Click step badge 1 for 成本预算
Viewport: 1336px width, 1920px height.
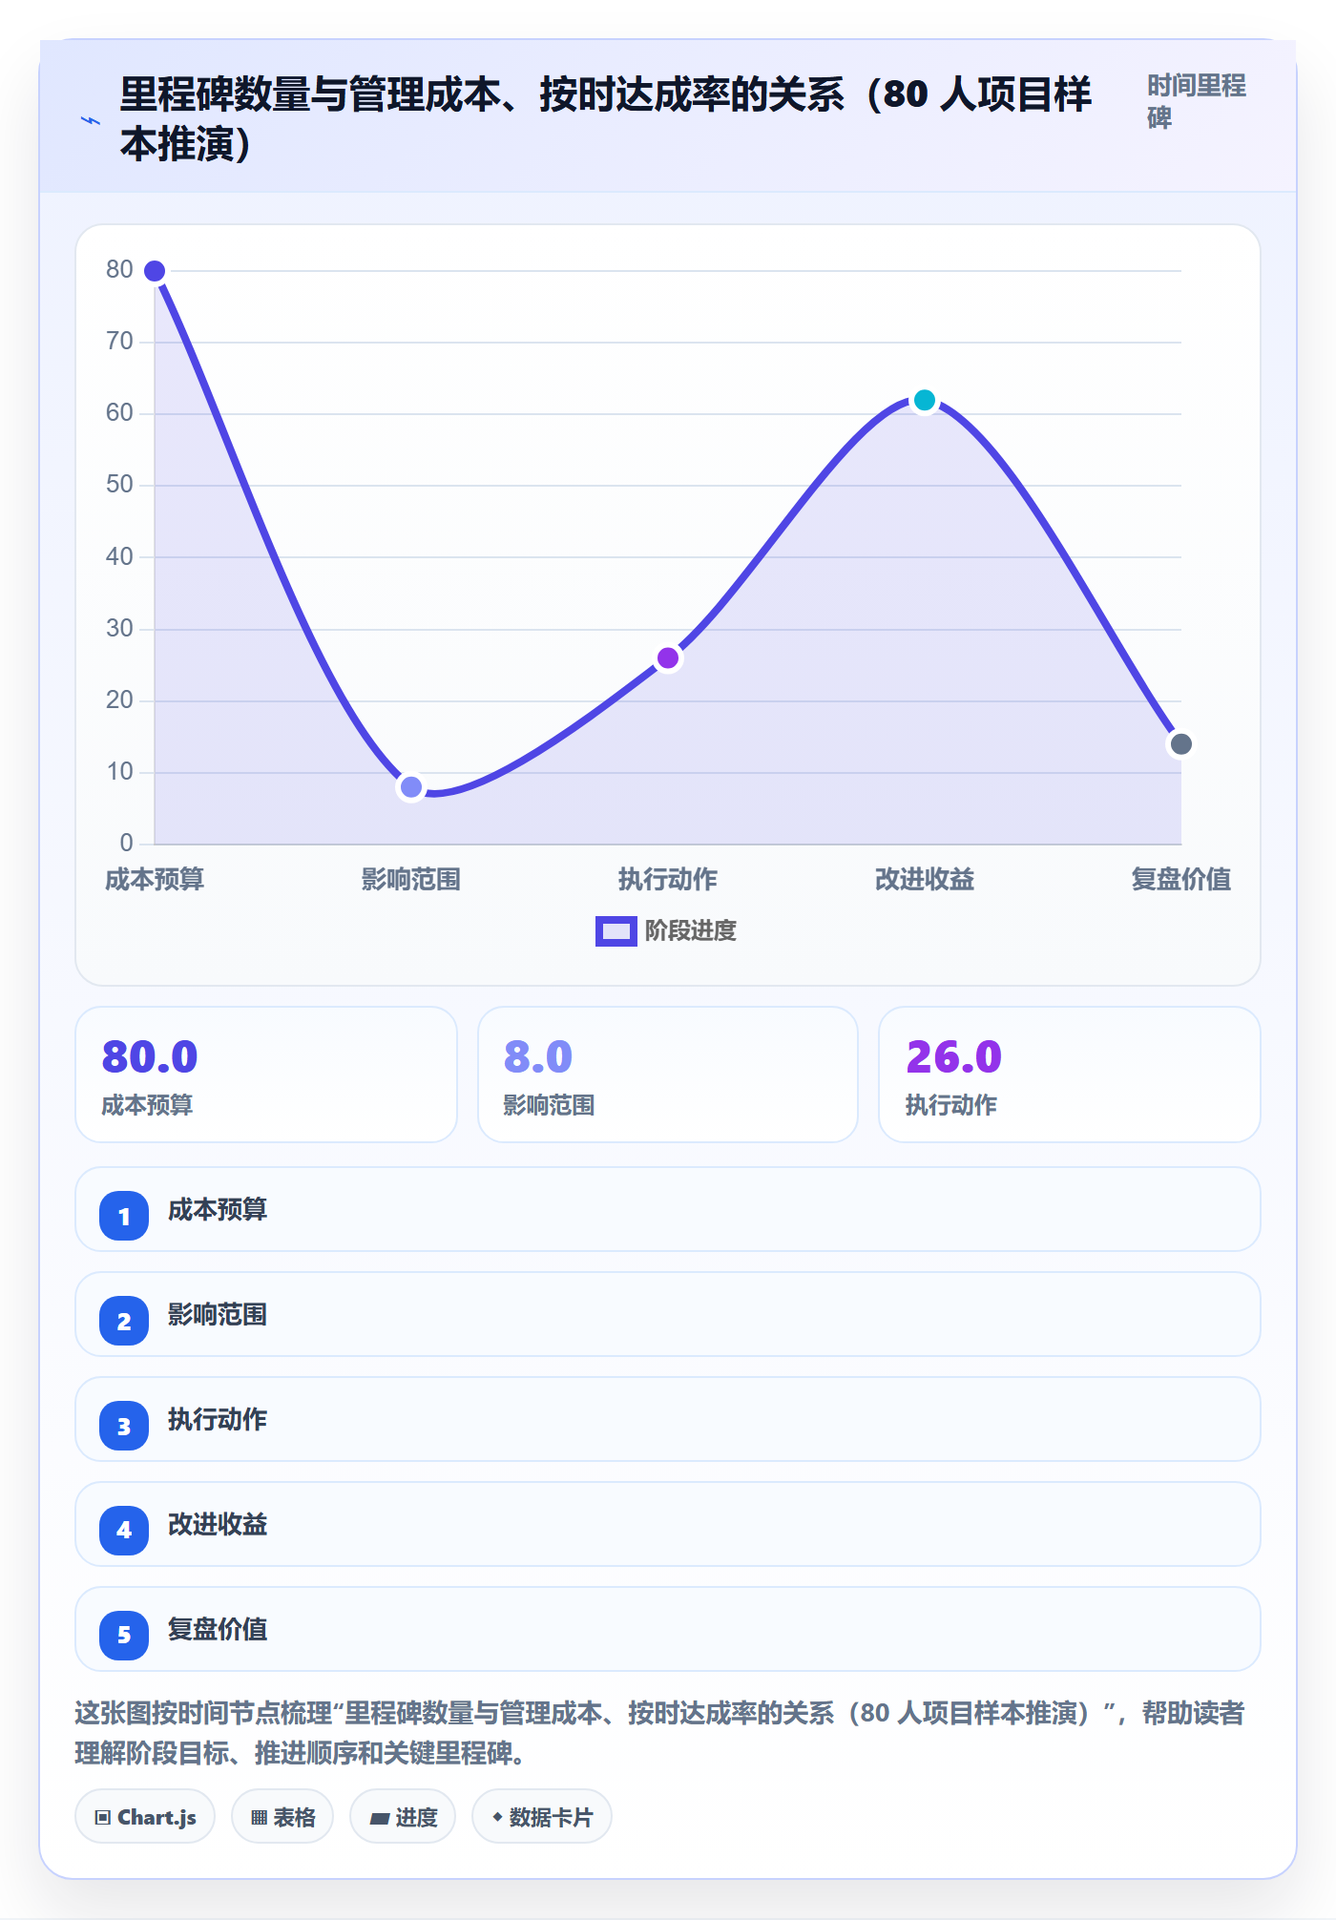(124, 1216)
